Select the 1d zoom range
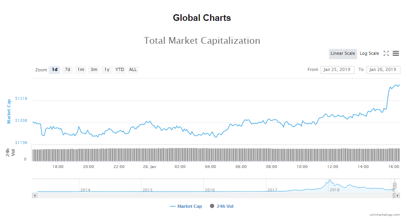This screenshot has width=407, height=222. click(54, 70)
